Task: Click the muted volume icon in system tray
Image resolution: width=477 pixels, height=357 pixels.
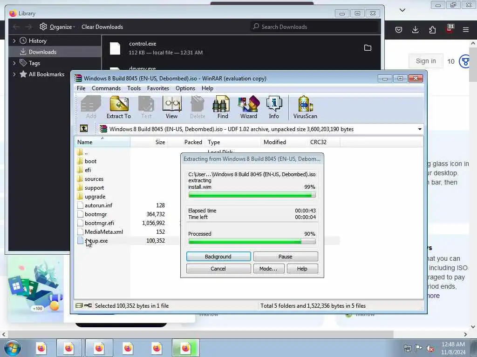Action: pyautogui.click(x=430, y=349)
